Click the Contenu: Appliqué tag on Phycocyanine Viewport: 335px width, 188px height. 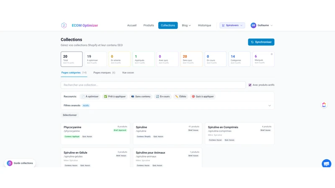(72, 137)
